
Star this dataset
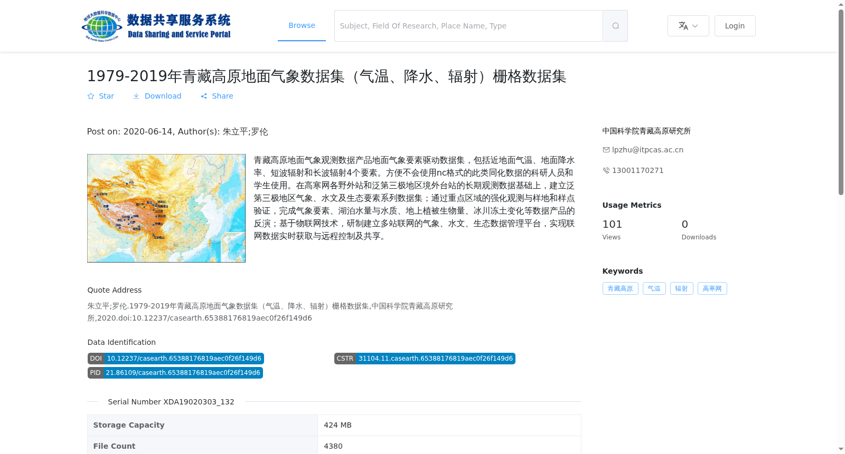click(100, 96)
